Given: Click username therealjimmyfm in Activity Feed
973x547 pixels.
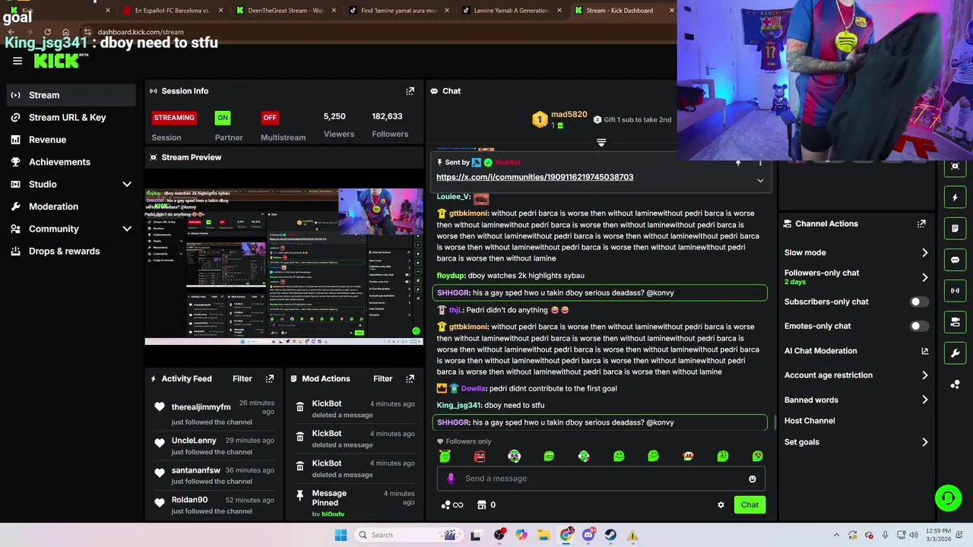Looking at the screenshot, I should tap(201, 407).
